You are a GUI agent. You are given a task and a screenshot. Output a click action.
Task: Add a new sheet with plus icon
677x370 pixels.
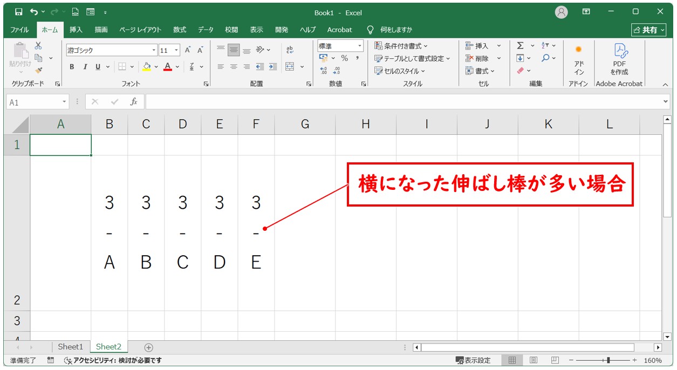(149, 347)
